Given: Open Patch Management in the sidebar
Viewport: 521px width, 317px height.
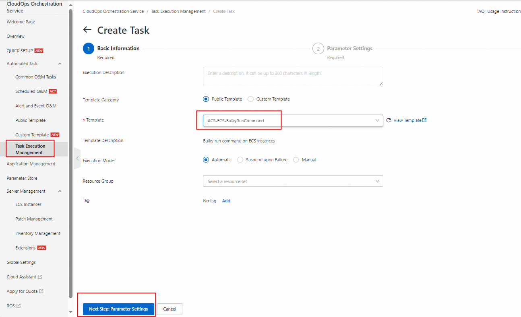Looking at the screenshot, I should (x=34, y=219).
